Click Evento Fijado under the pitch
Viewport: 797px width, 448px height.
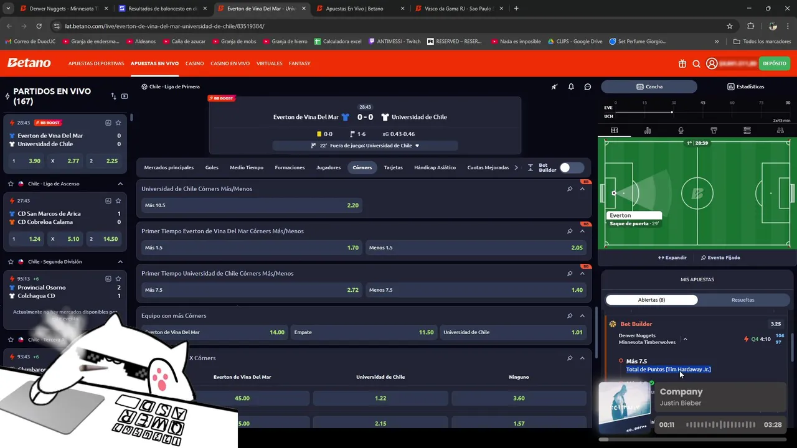pyautogui.click(x=720, y=258)
